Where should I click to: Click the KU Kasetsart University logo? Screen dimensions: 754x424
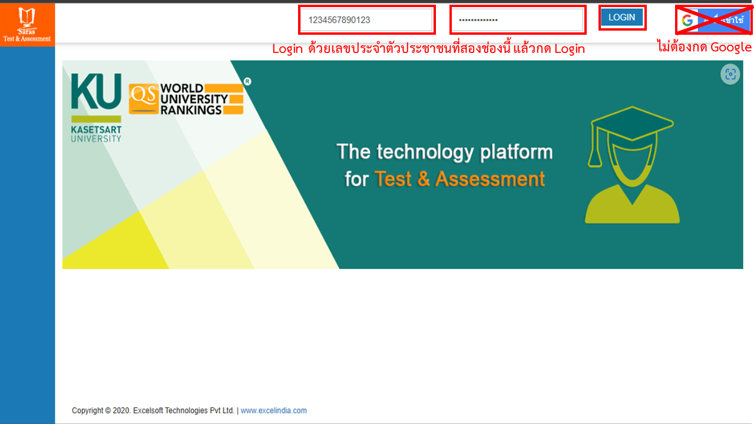(x=95, y=105)
